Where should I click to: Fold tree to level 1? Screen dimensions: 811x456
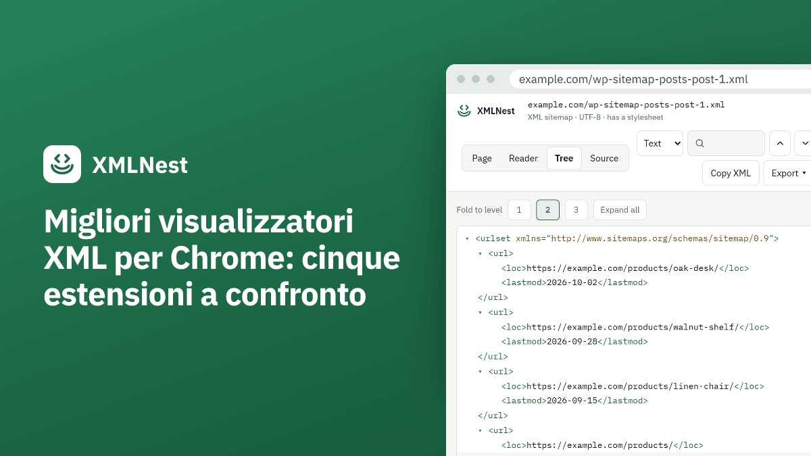[519, 210]
